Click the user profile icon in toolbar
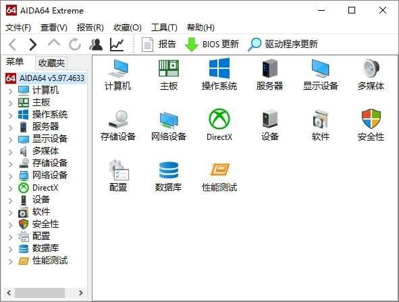This screenshot has height=302, width=399. pyautogui.click(x=96, y=45)
